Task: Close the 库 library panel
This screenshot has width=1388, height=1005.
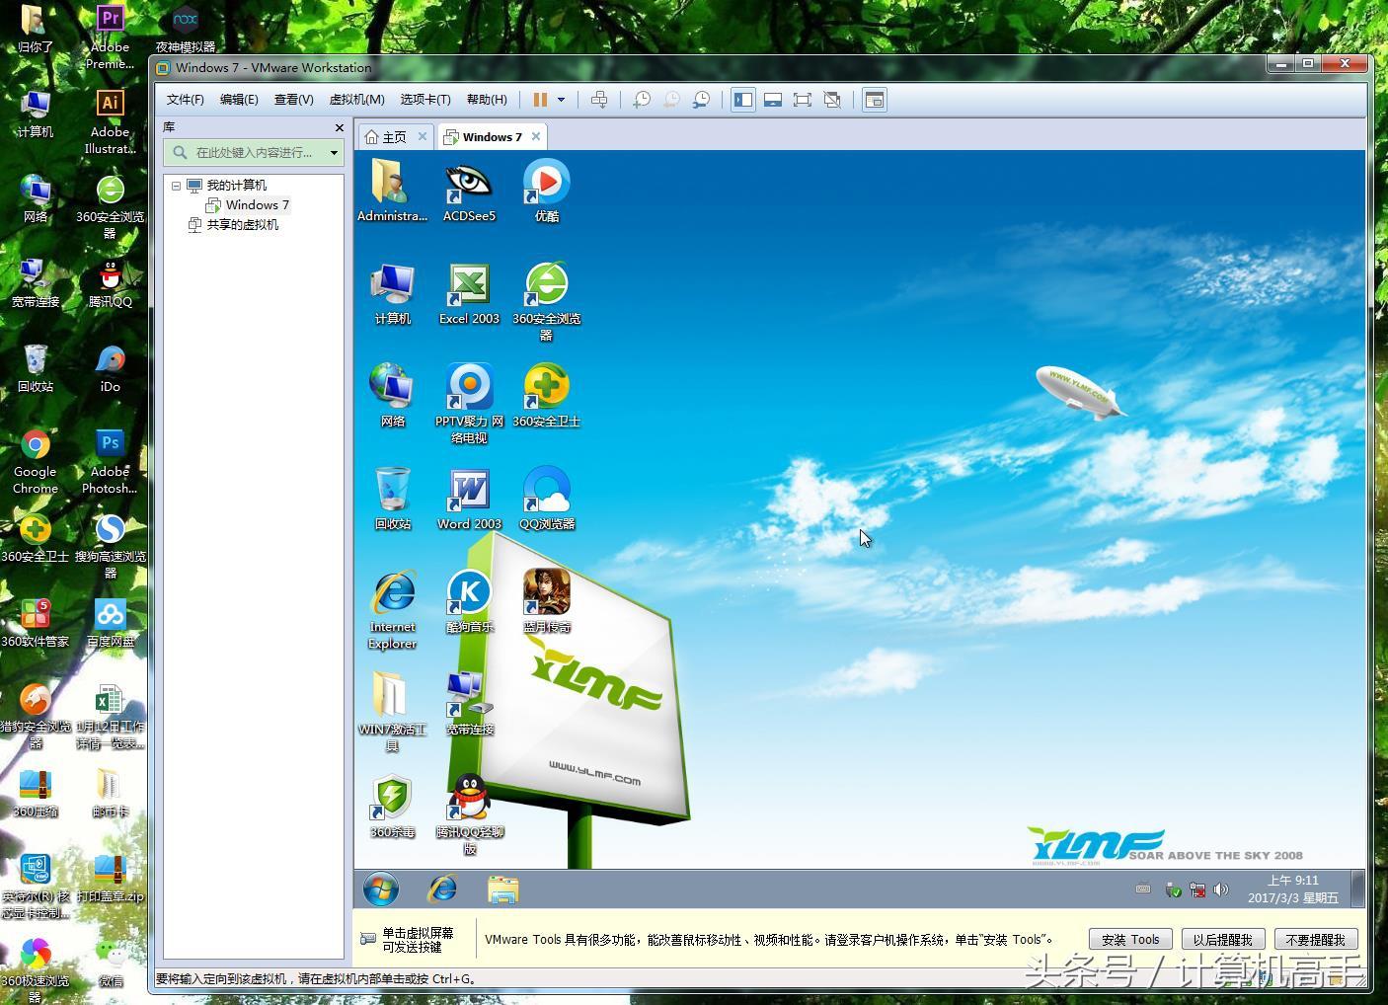Action: click(340, 127)
